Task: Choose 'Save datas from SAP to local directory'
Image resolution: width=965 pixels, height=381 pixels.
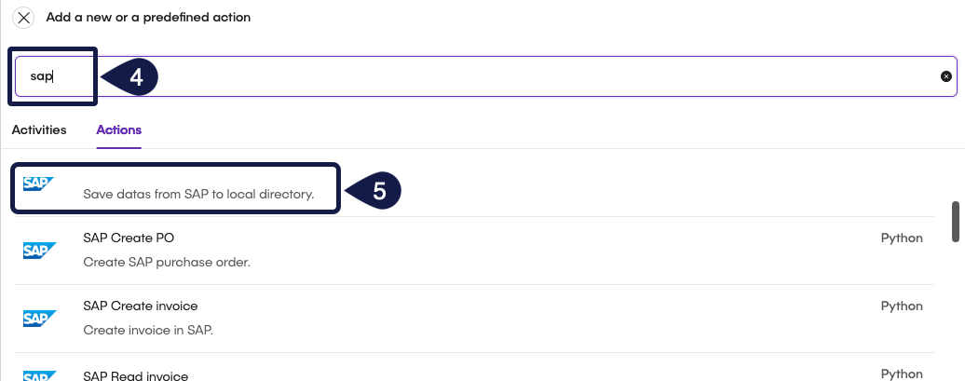Action: point(198,195)
